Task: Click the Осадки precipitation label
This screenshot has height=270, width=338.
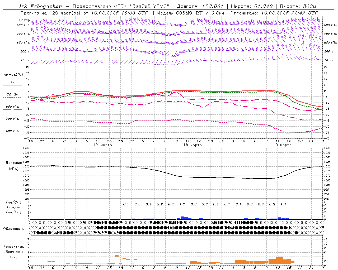Action: pyautogui.click(x=14, y=207)
